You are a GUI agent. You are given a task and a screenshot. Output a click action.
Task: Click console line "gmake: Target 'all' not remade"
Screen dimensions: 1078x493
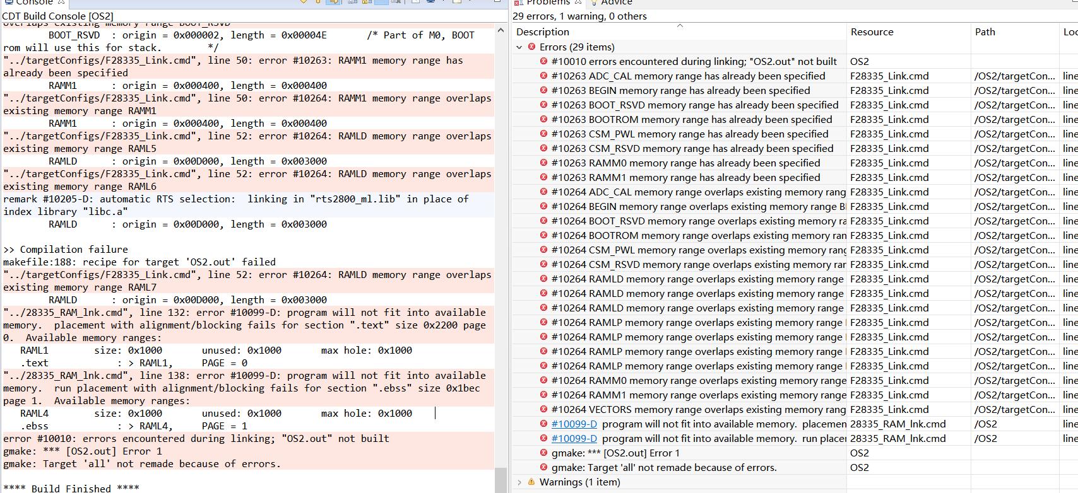pyautogui.click(x=142, y=464)
